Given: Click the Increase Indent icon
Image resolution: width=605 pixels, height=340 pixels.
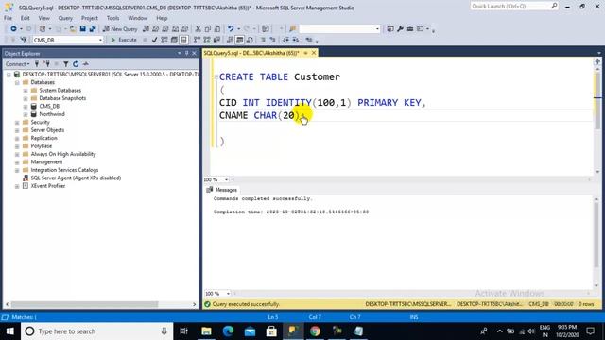Looking at the screenshot, I should pos(296,40).
